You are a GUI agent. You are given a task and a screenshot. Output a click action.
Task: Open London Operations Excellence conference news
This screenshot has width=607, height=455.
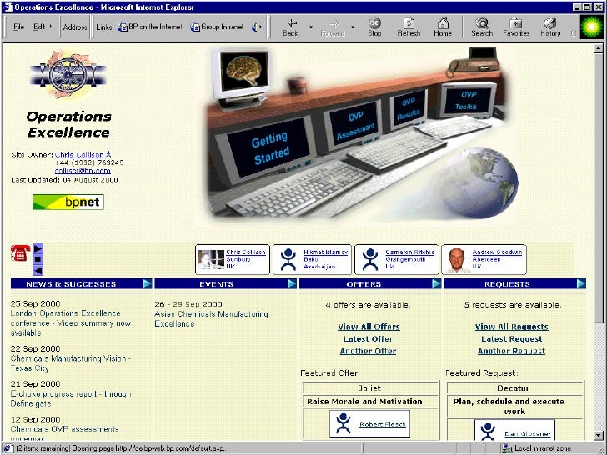point(70,323)
